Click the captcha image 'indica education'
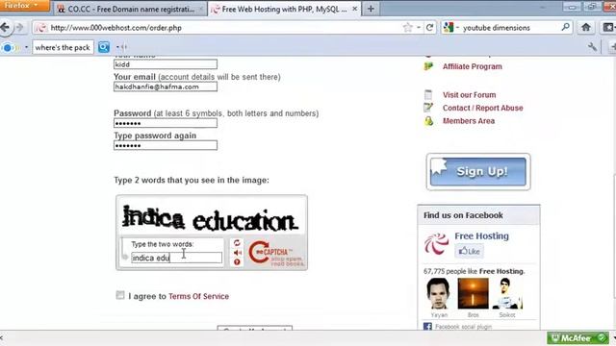 [x=211, y=217]
